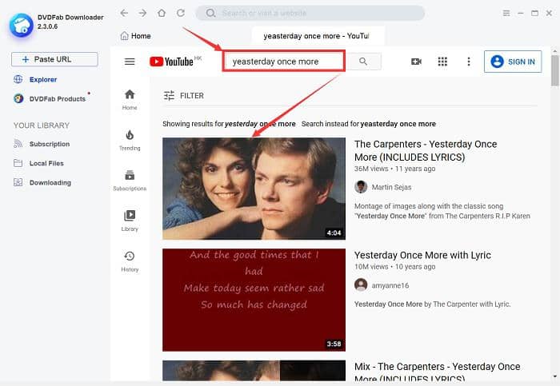Screen dimensions: 560x386
Task: Click the scrollbar down arrow
Action: click(x=554, y=376)
